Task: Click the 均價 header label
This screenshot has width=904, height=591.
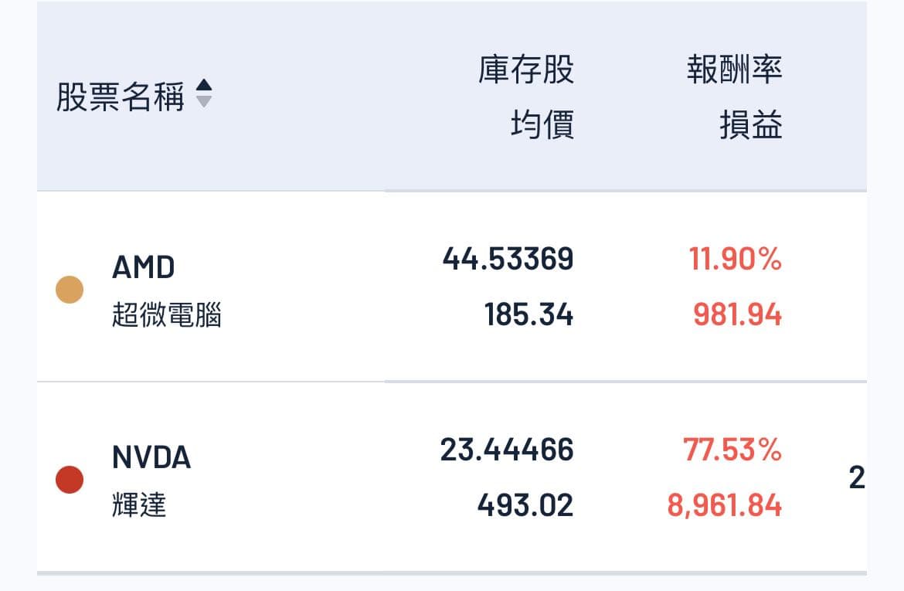Action: (542, 125)
